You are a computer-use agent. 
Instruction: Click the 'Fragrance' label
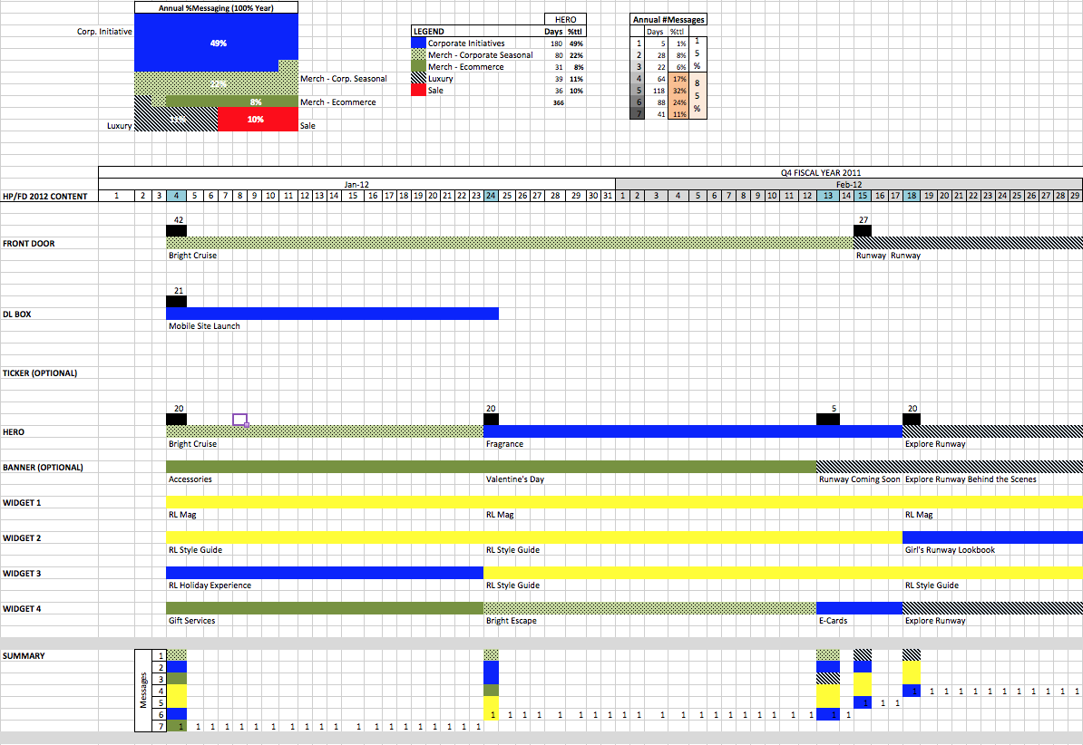(x=504, y=444)
